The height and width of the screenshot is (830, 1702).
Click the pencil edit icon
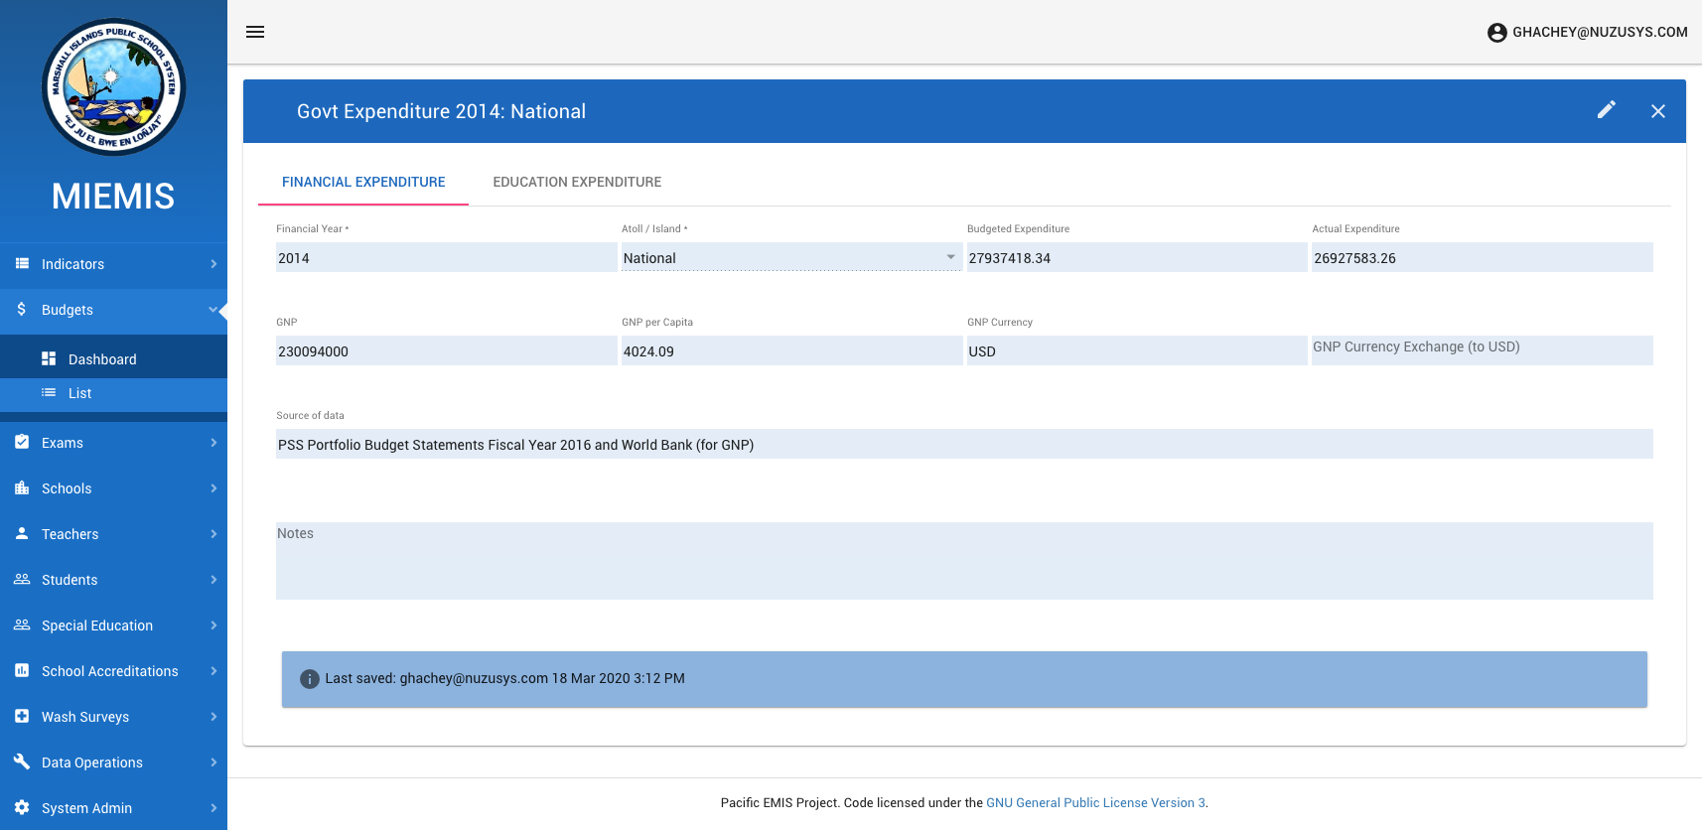tap(1606, 110)
